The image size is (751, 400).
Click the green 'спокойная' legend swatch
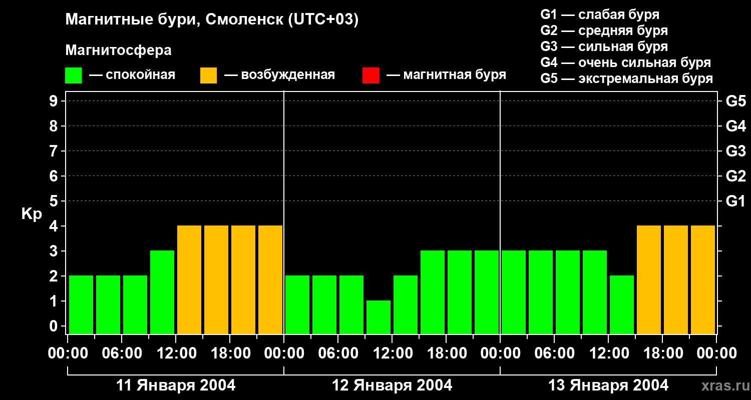tap(74, 75)
